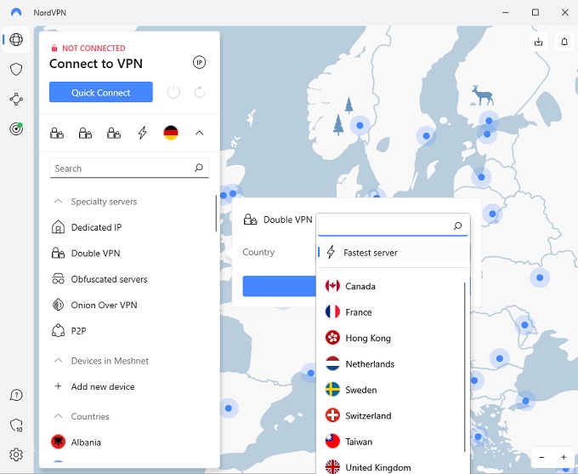Click magnifier in server Search box
This screenshot has height=474, width=578.
click(x=199, y=168)
